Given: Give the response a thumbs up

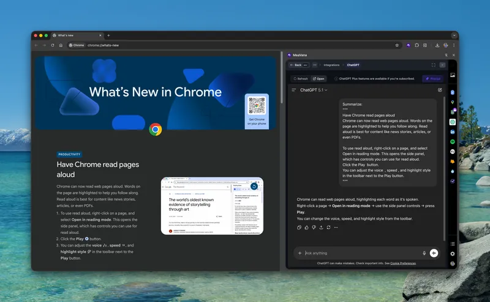Looking at the screenshot, I should click(x=307, y=227).
